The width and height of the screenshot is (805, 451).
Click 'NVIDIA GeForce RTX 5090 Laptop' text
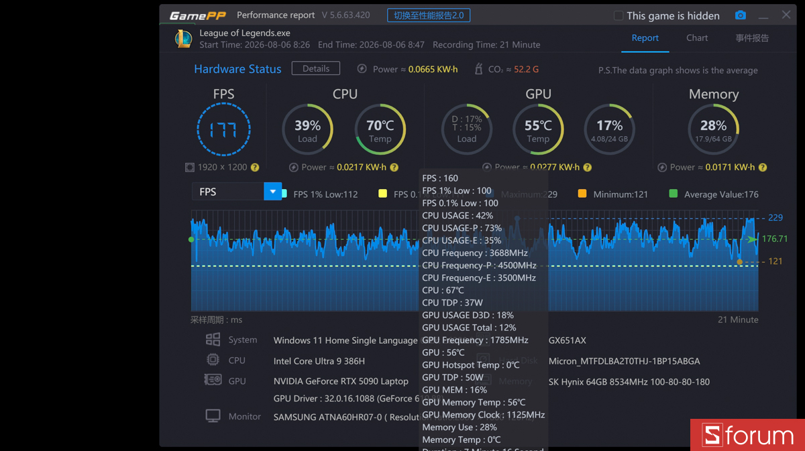(341, 381)
